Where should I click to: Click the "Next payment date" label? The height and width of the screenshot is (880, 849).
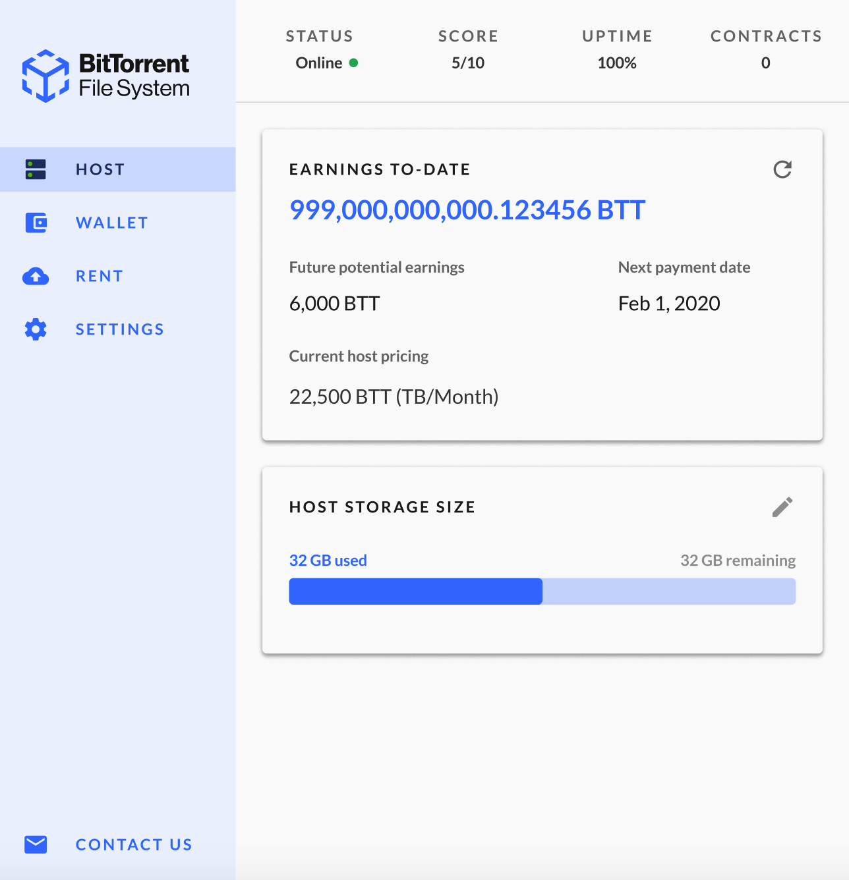(x=684, y=267)
